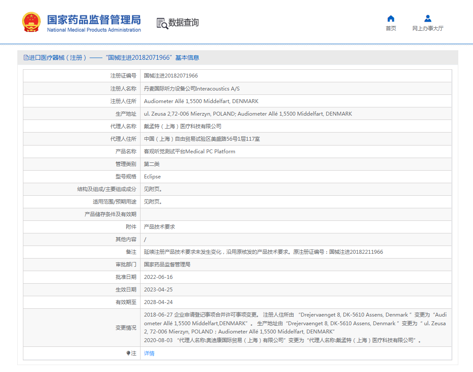Click the national emblem logo
This screenshot has height=372, width=473.
(32, 23)
